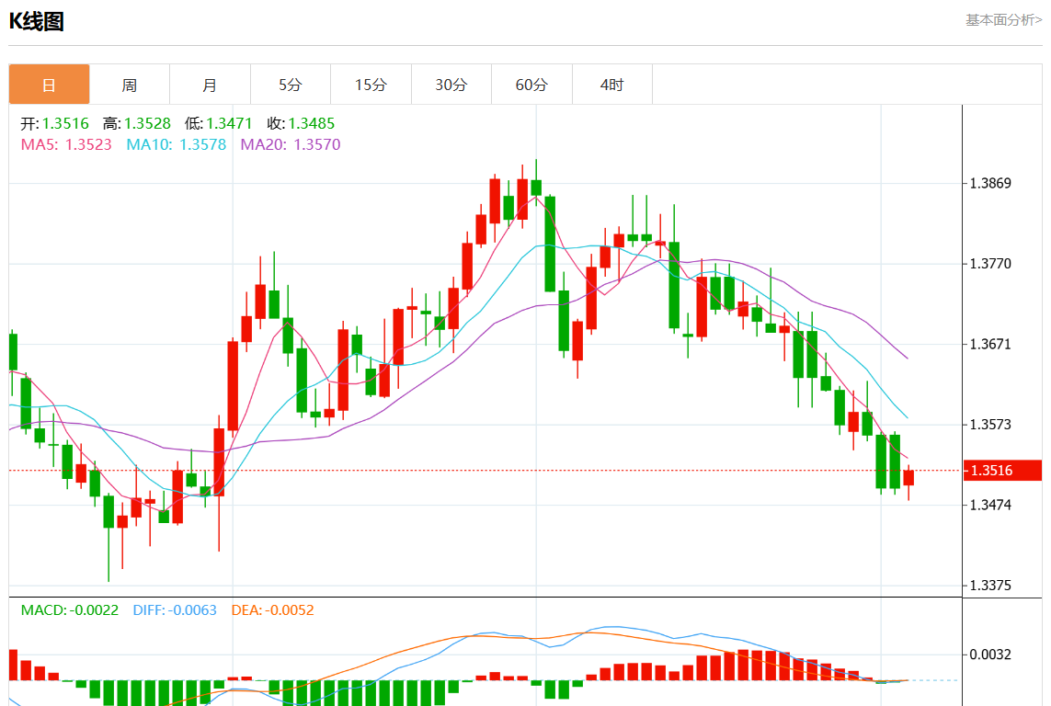Click the 低:1.3471 low value
Image resolution: width=1051 pixels, height=706 pixels.
[219, 123]
